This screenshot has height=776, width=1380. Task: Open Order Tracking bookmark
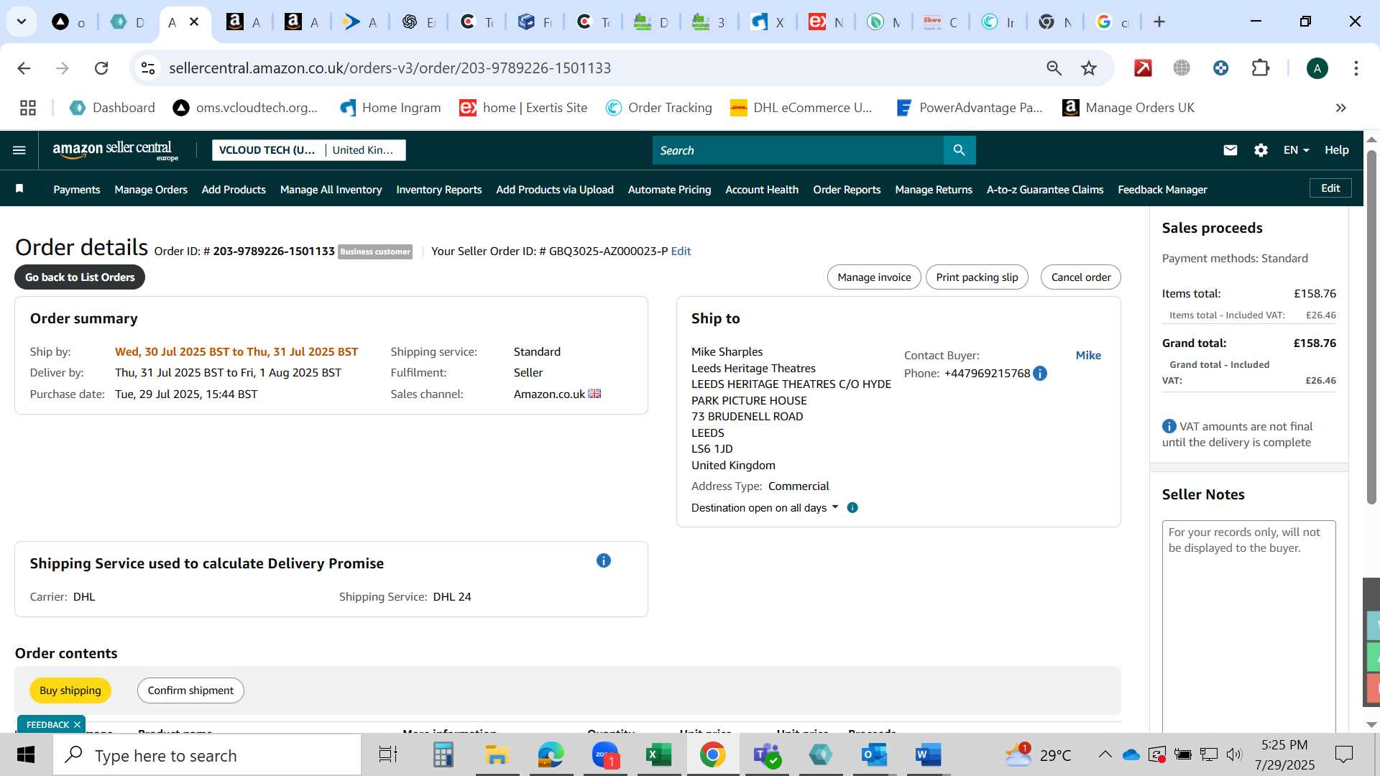[x=658, y=108]
